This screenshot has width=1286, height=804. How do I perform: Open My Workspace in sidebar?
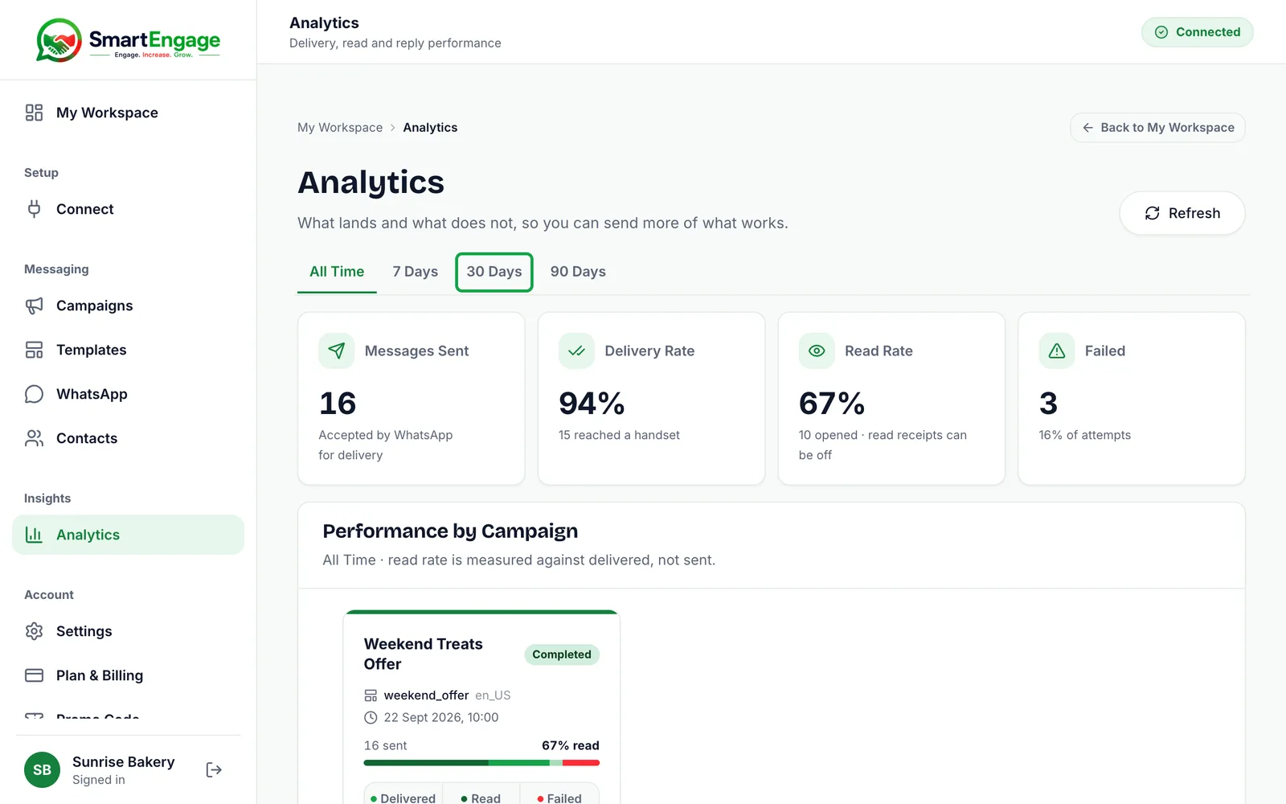[x=129, y=113]
